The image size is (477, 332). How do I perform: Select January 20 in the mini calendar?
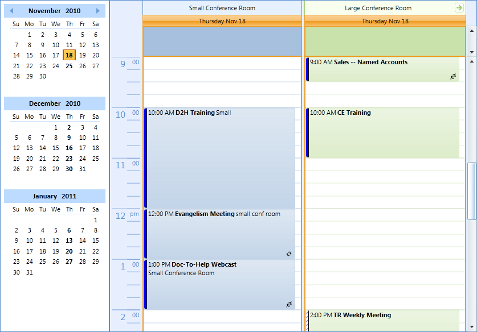click(x=69, y=251)
